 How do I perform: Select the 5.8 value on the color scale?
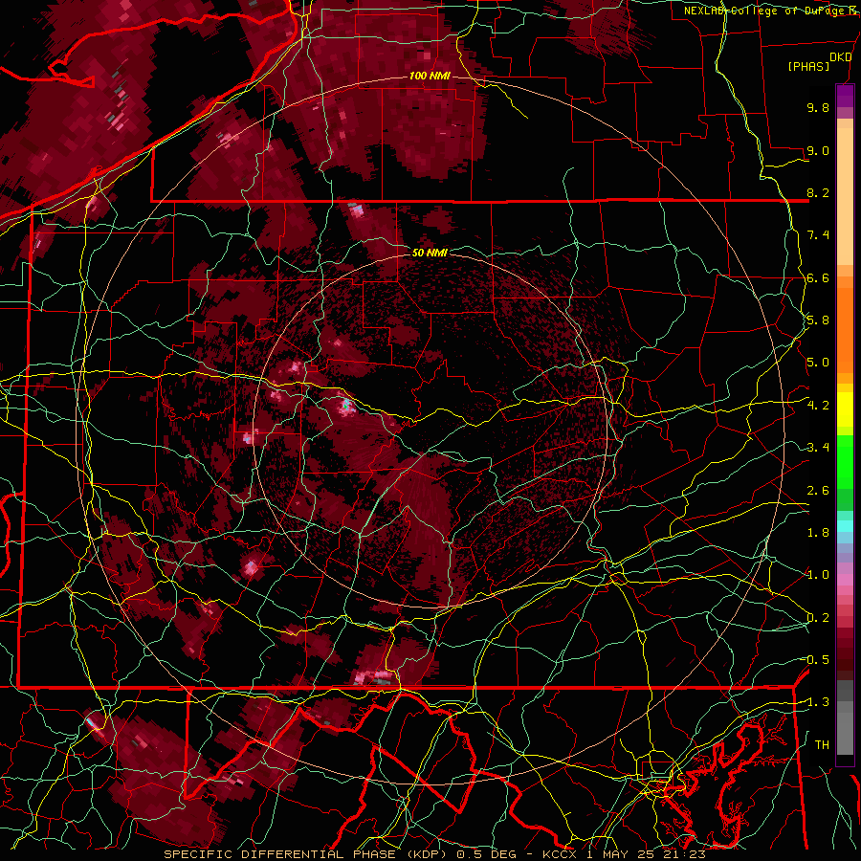(818, 320)
